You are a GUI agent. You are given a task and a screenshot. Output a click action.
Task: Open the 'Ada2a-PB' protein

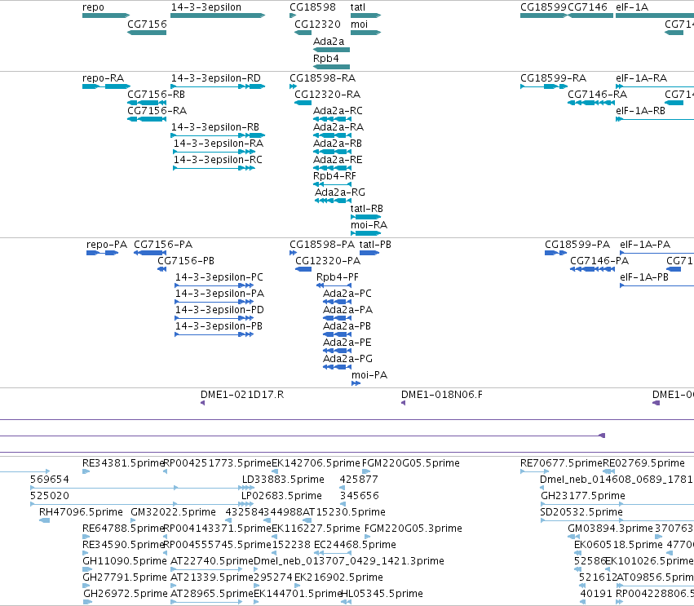click(347, 326)
